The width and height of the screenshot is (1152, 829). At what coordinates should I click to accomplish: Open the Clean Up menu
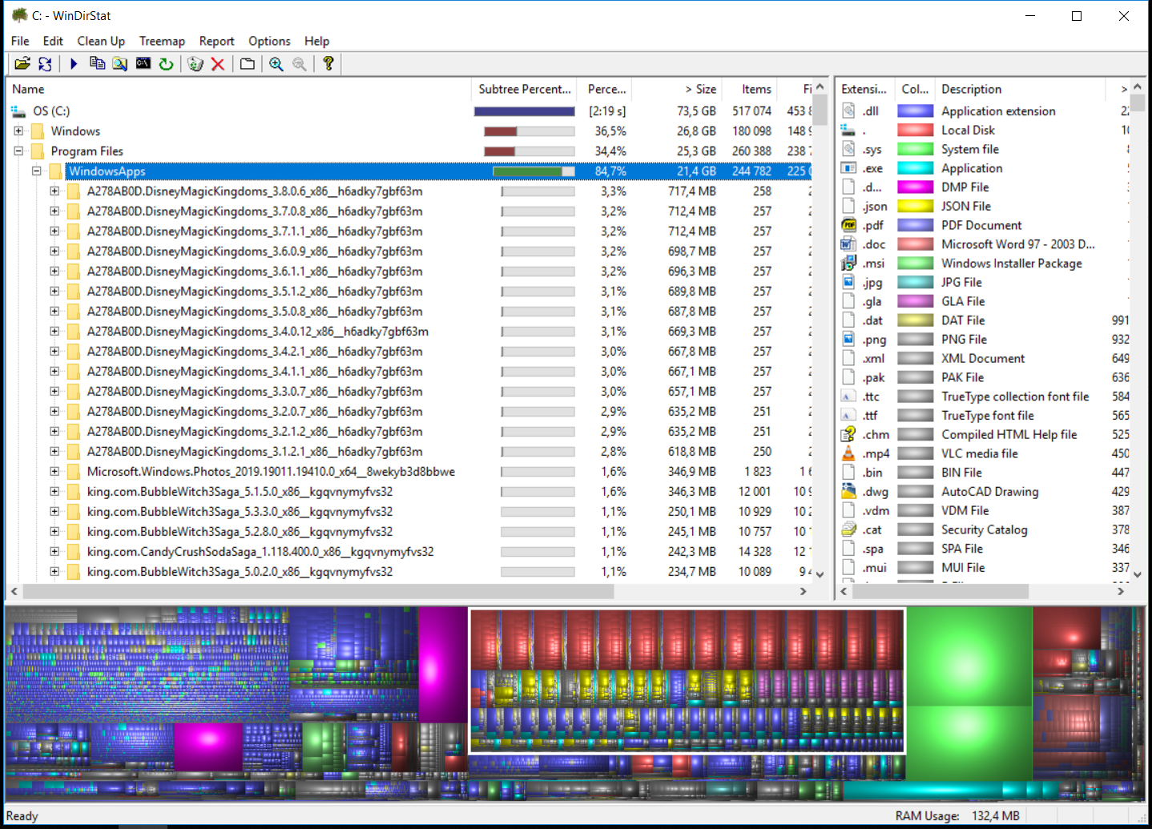(101, 41)
